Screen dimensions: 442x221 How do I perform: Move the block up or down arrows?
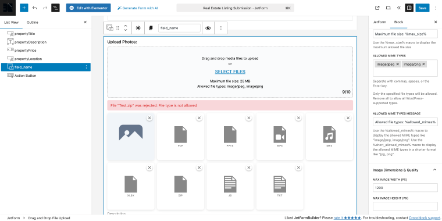point(126,28)
